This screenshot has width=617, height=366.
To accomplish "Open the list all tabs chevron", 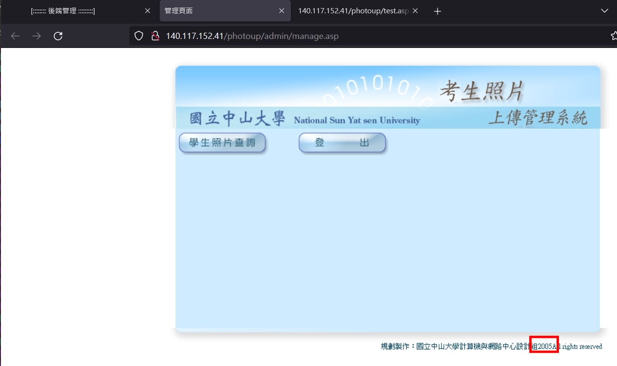I will (605, 11).
